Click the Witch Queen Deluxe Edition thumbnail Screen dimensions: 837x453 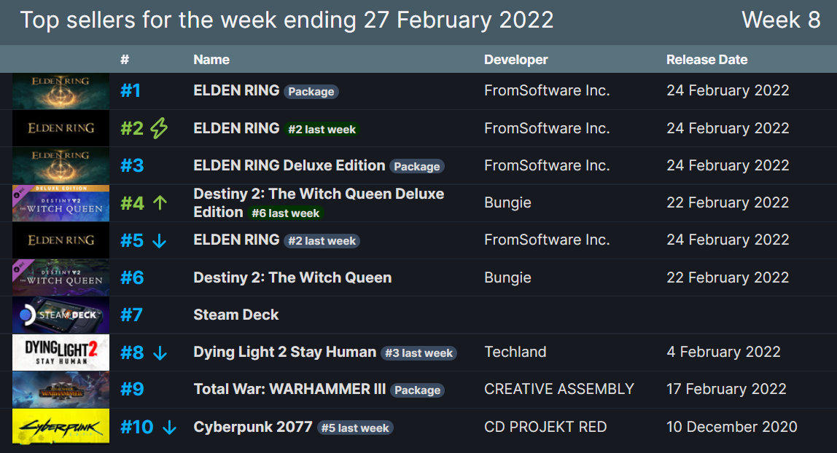(x=61, y=203)
